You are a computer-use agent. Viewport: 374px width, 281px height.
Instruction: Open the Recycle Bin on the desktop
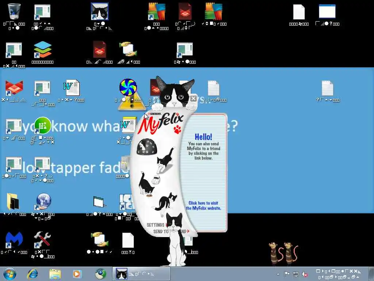(14, 11)
